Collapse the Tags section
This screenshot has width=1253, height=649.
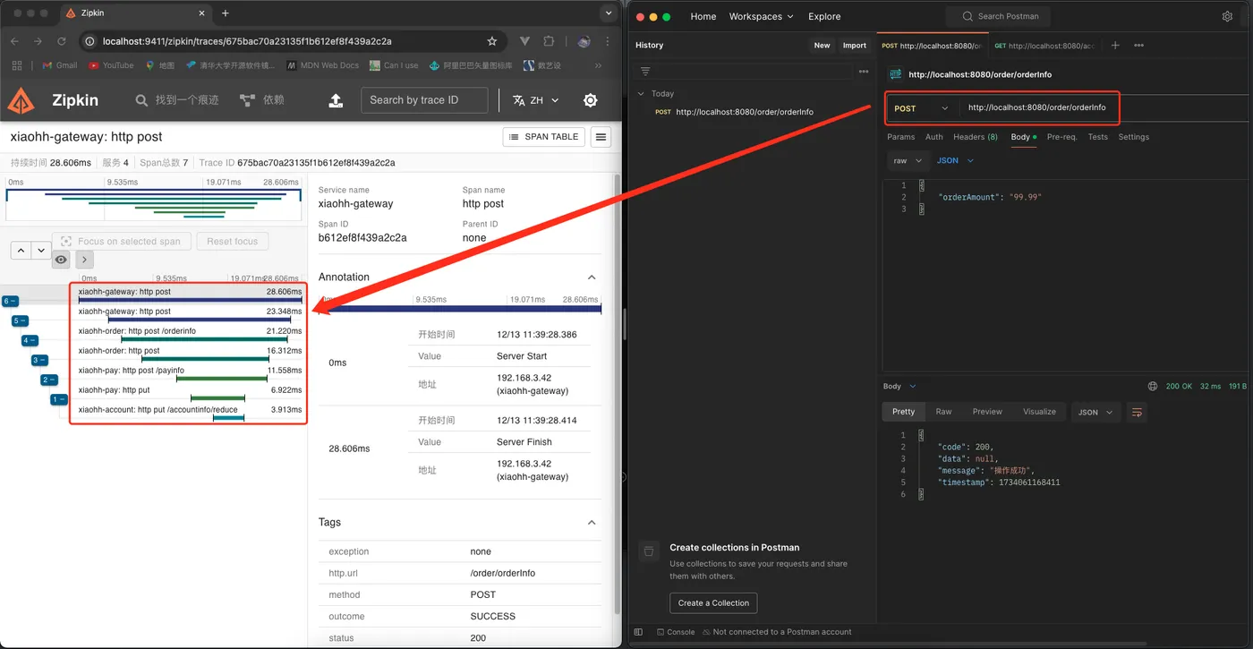pyautogui.click(x=592, y=523)
